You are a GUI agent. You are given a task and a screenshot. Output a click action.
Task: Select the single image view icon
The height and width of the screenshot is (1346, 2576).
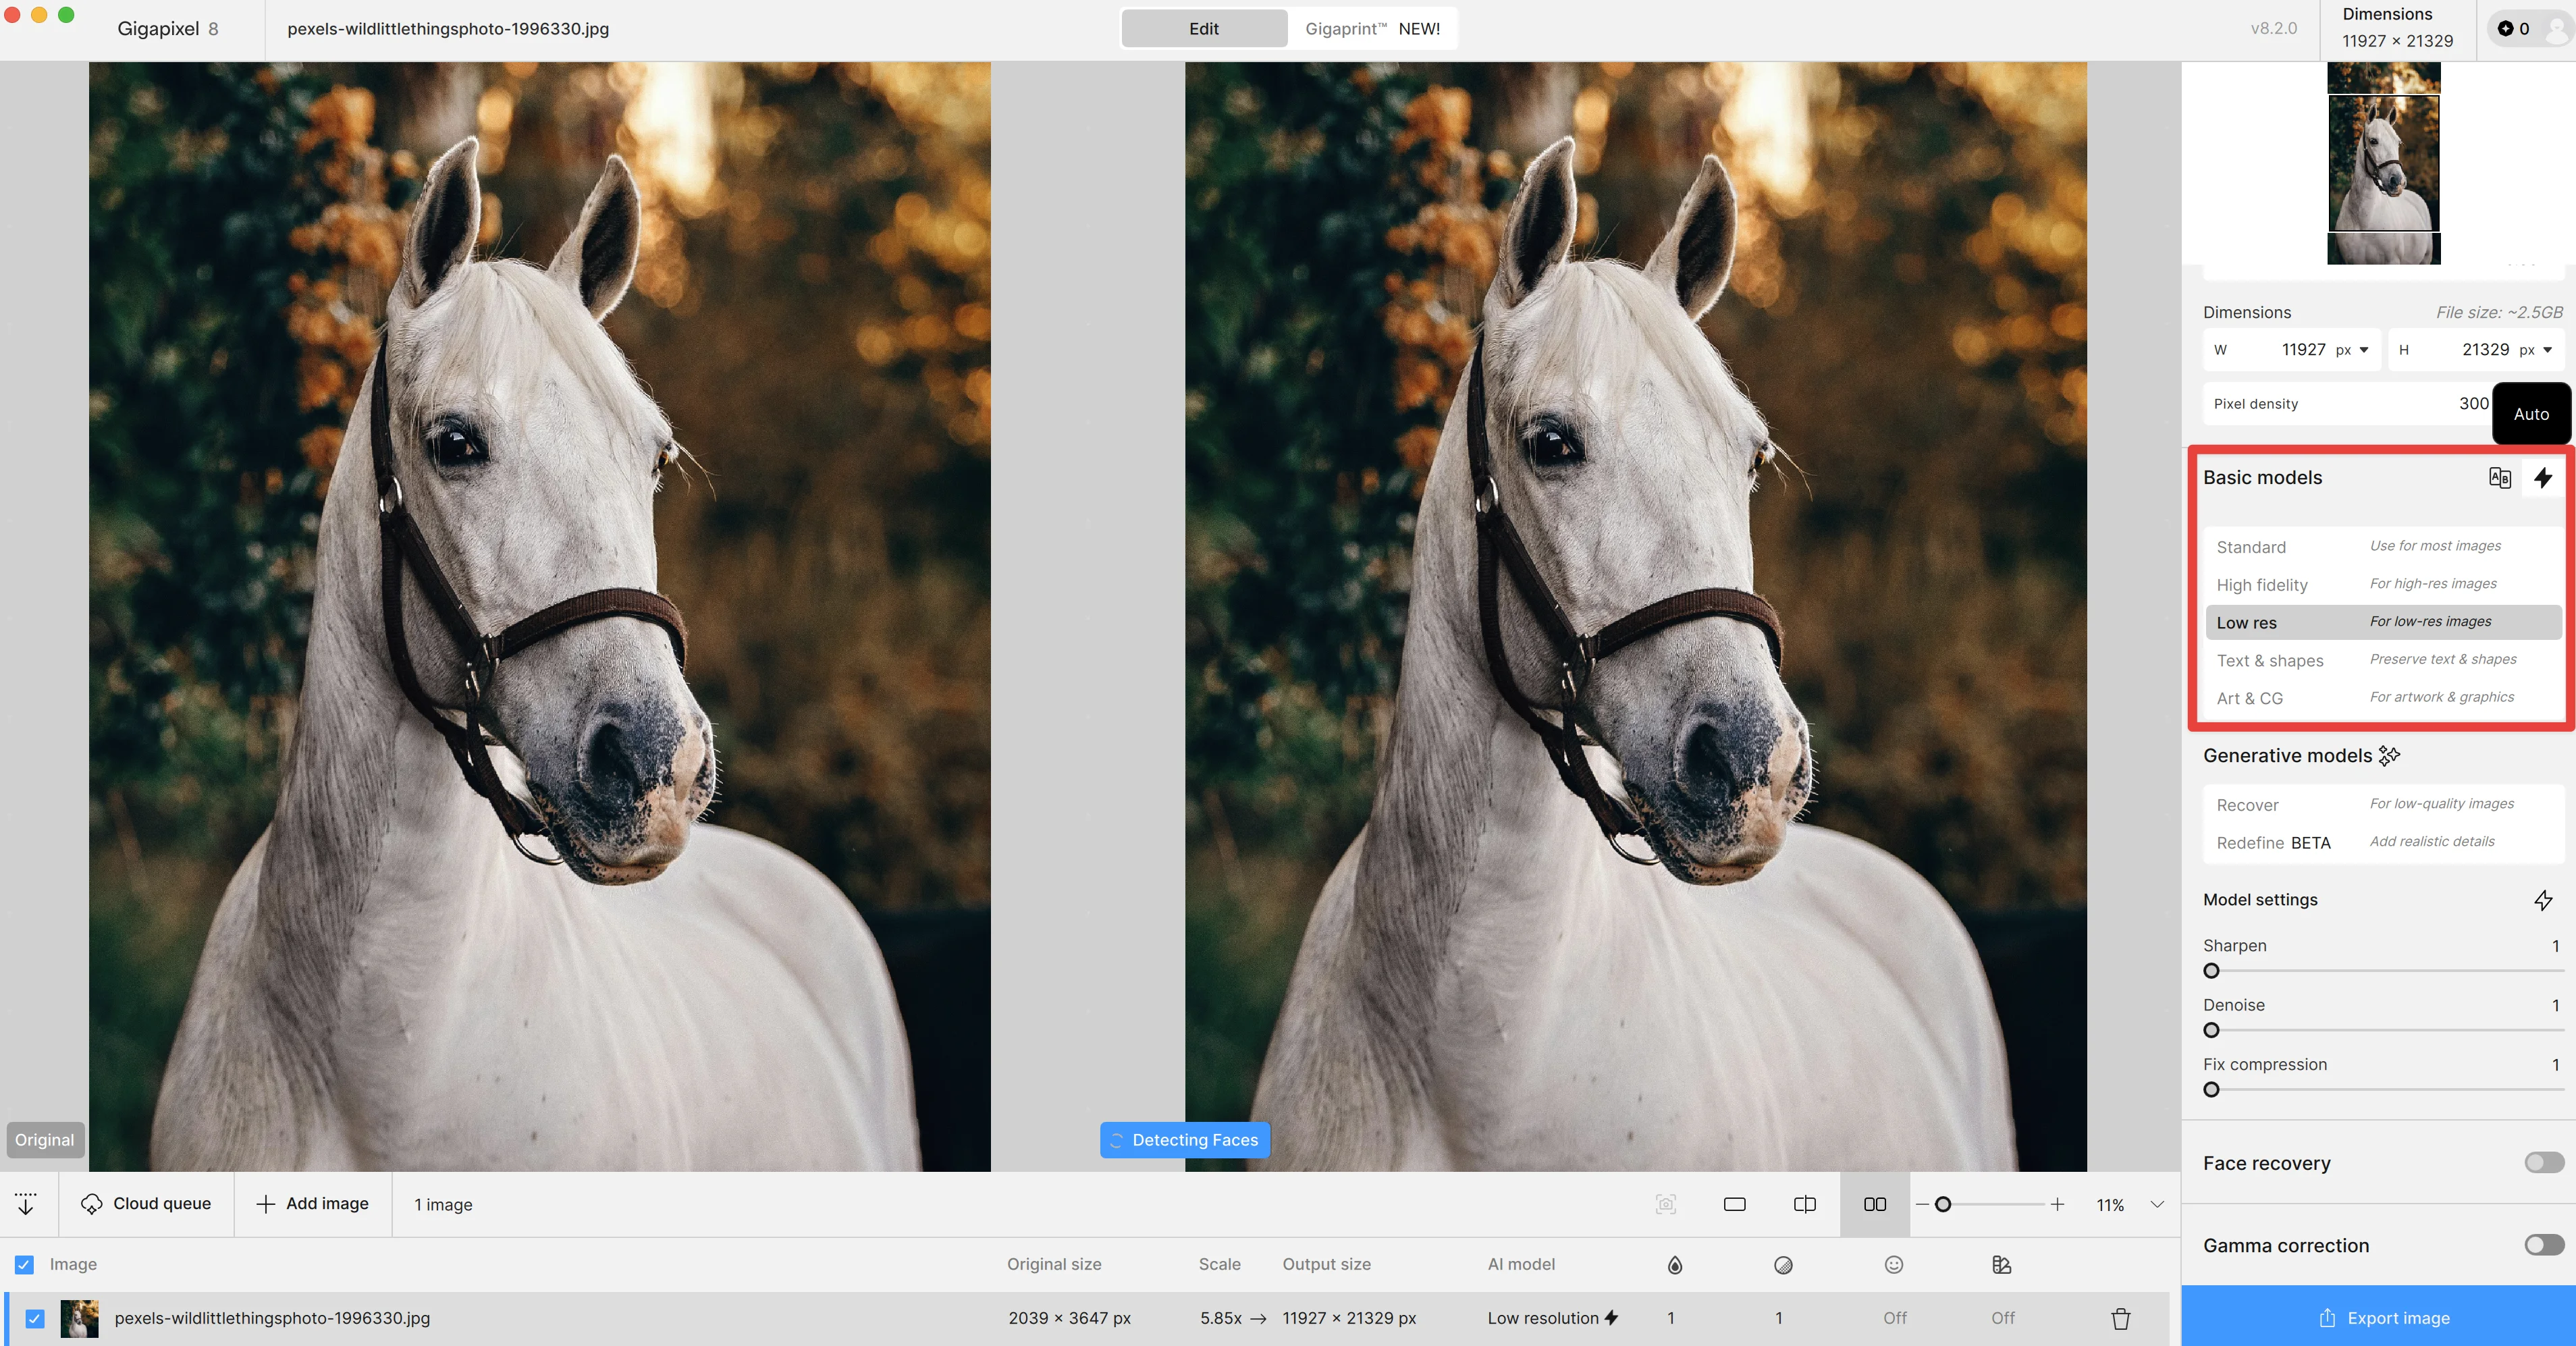[x=1734, y=1204]
